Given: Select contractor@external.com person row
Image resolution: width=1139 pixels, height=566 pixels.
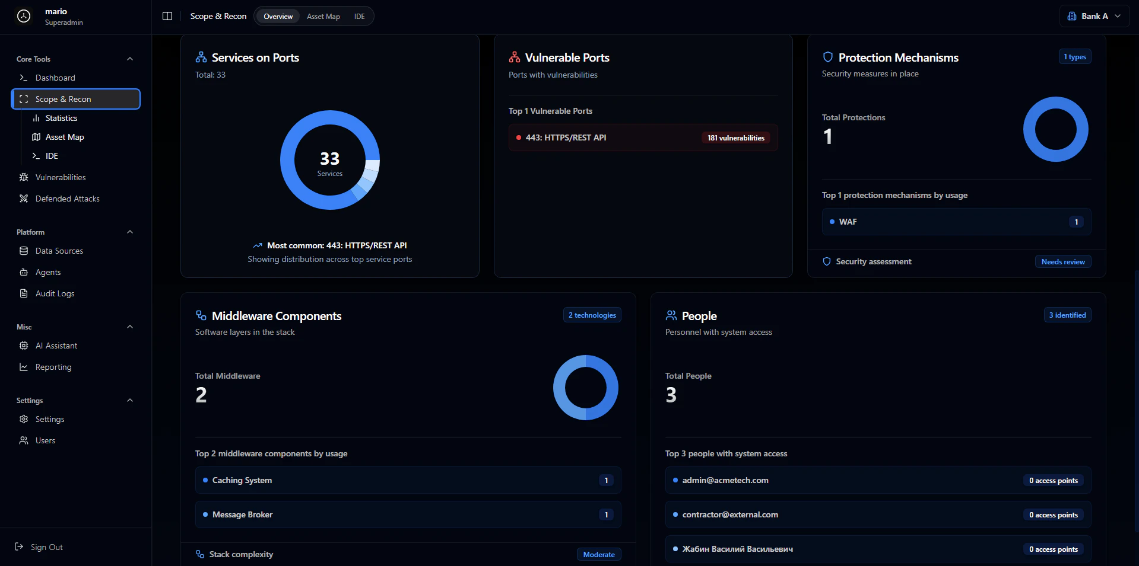Looking at the screenshot, I should [878, 514].
